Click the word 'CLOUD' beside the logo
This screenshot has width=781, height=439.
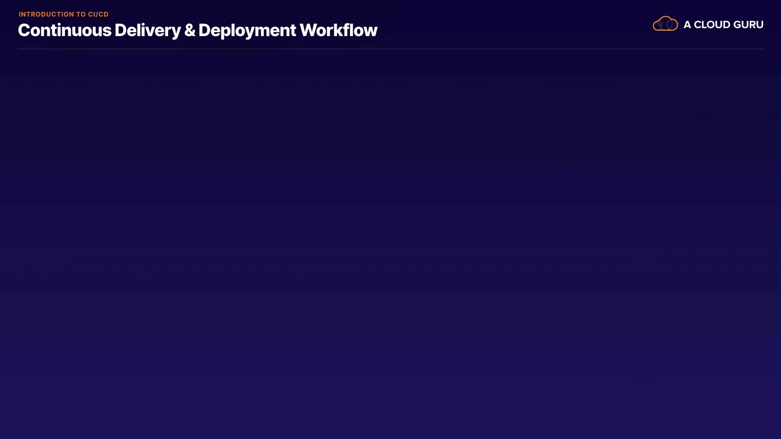[x=712, y=25]
